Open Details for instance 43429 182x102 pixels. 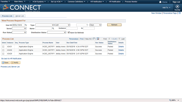click(x=121, y=54)
